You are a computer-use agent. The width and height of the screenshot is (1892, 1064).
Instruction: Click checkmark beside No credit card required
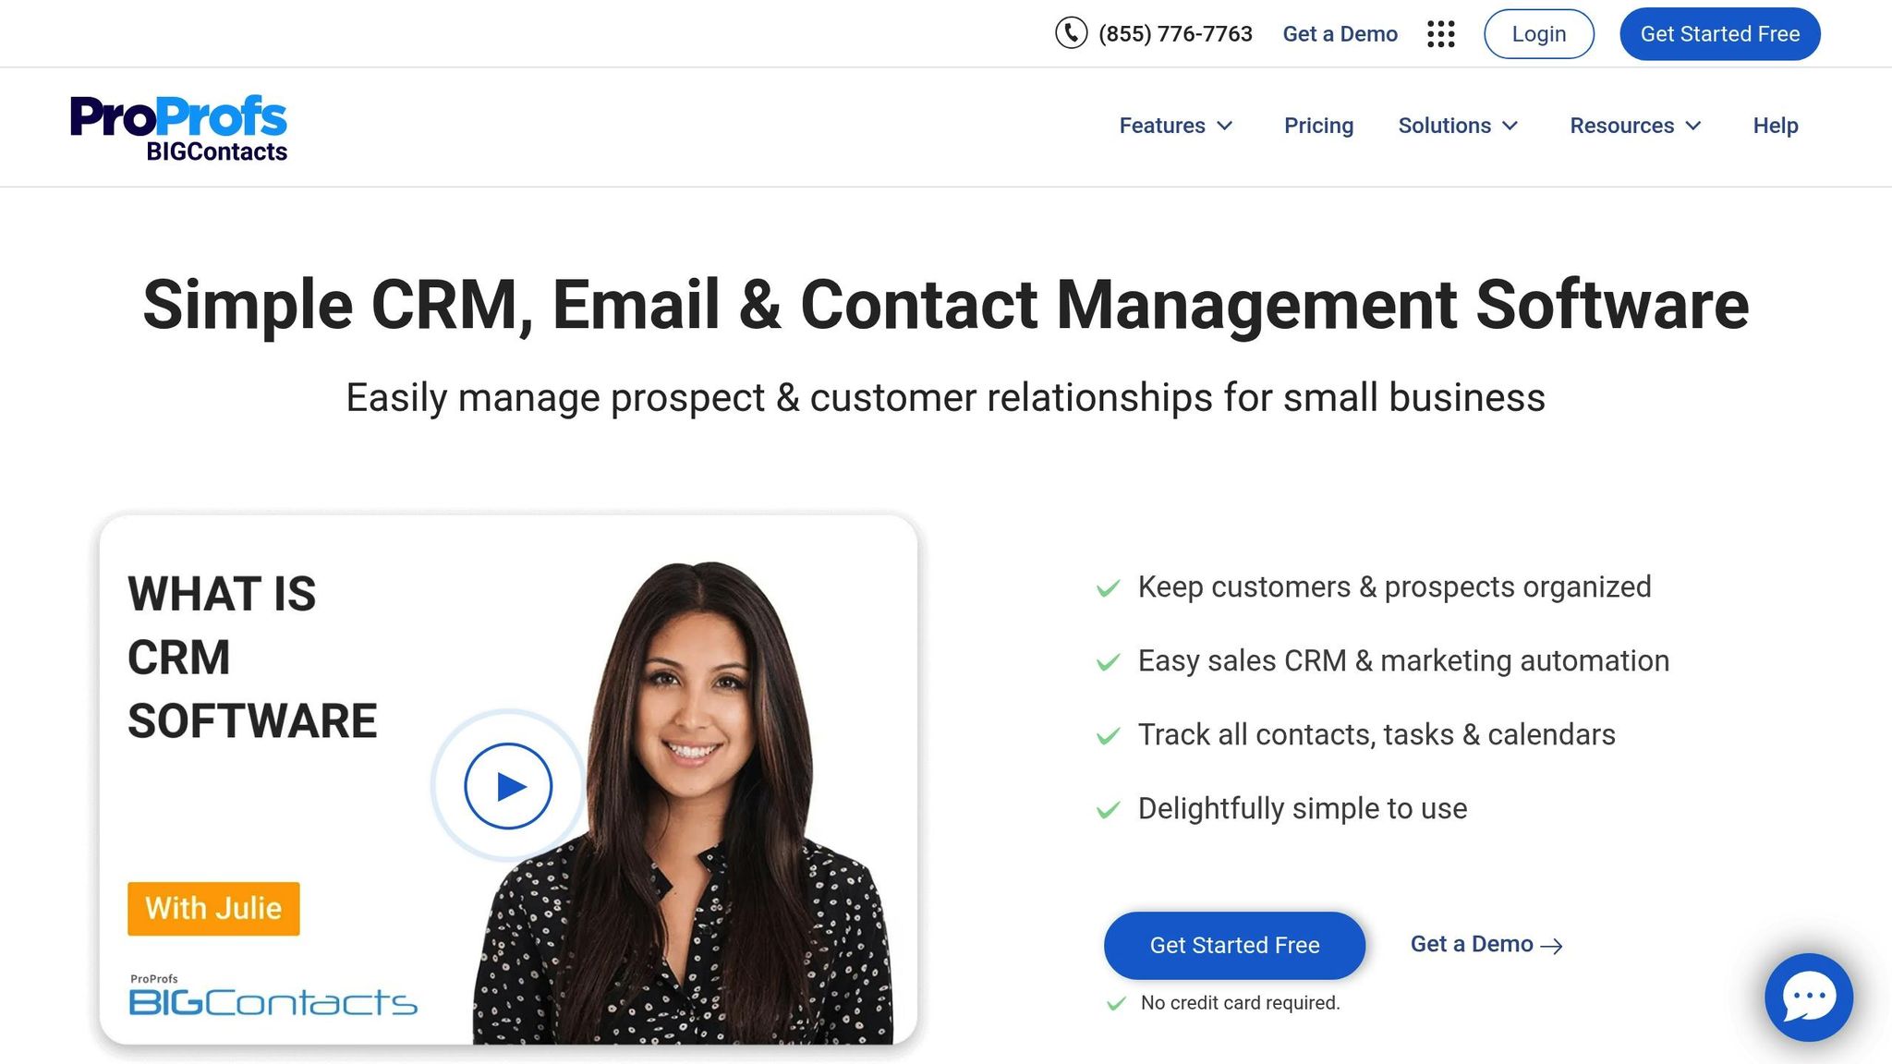pos(1116,1004)
